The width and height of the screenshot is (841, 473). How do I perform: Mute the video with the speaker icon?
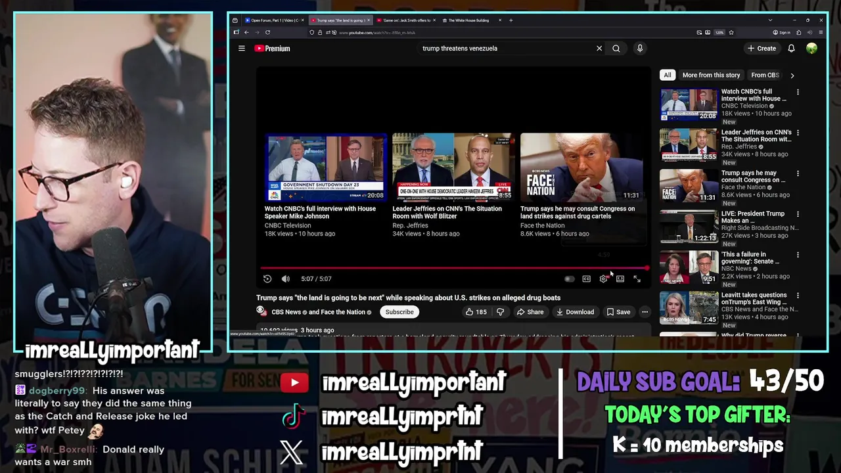click(x=285, y=279)
